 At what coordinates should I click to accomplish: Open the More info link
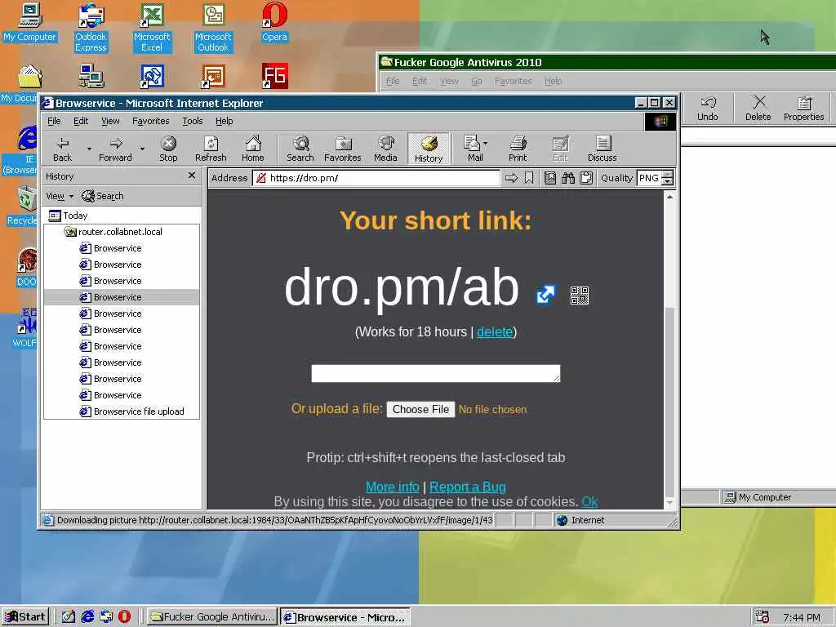392,487
